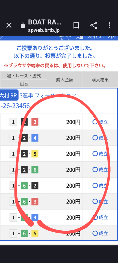
Task: Tap the blue boat 4 square in 1-2-4 row
Action: click(x=35, y=138)
